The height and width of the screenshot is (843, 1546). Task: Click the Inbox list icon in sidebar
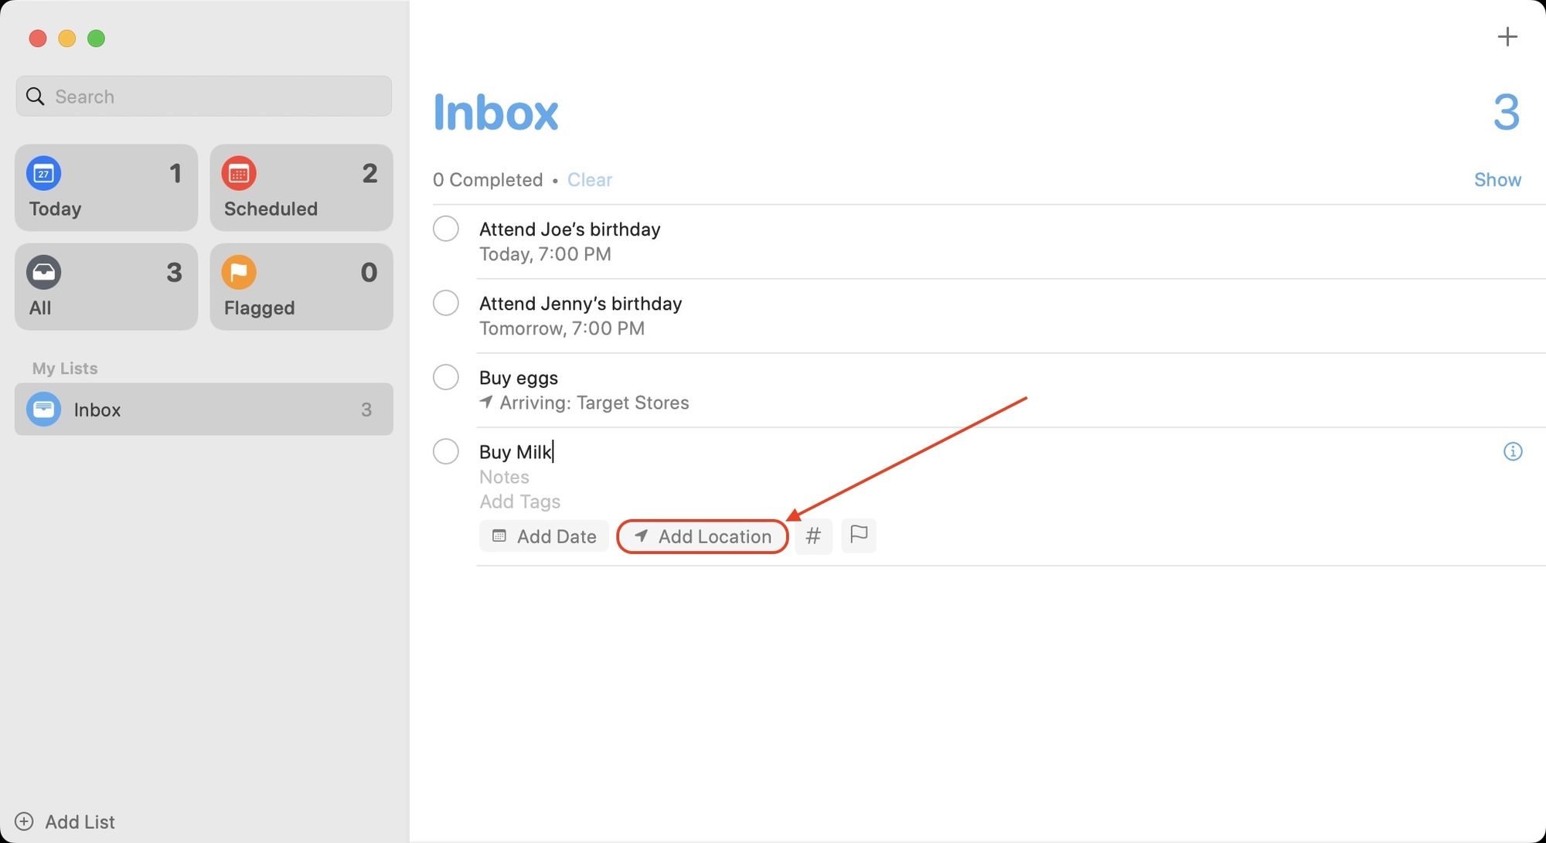(43, 409)
